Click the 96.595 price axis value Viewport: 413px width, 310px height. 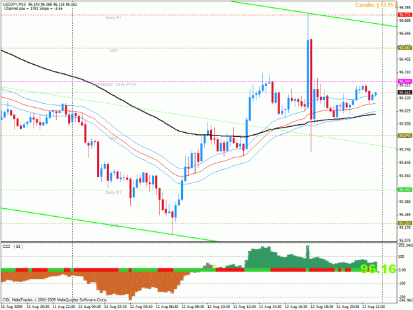(x=405, y=33)
